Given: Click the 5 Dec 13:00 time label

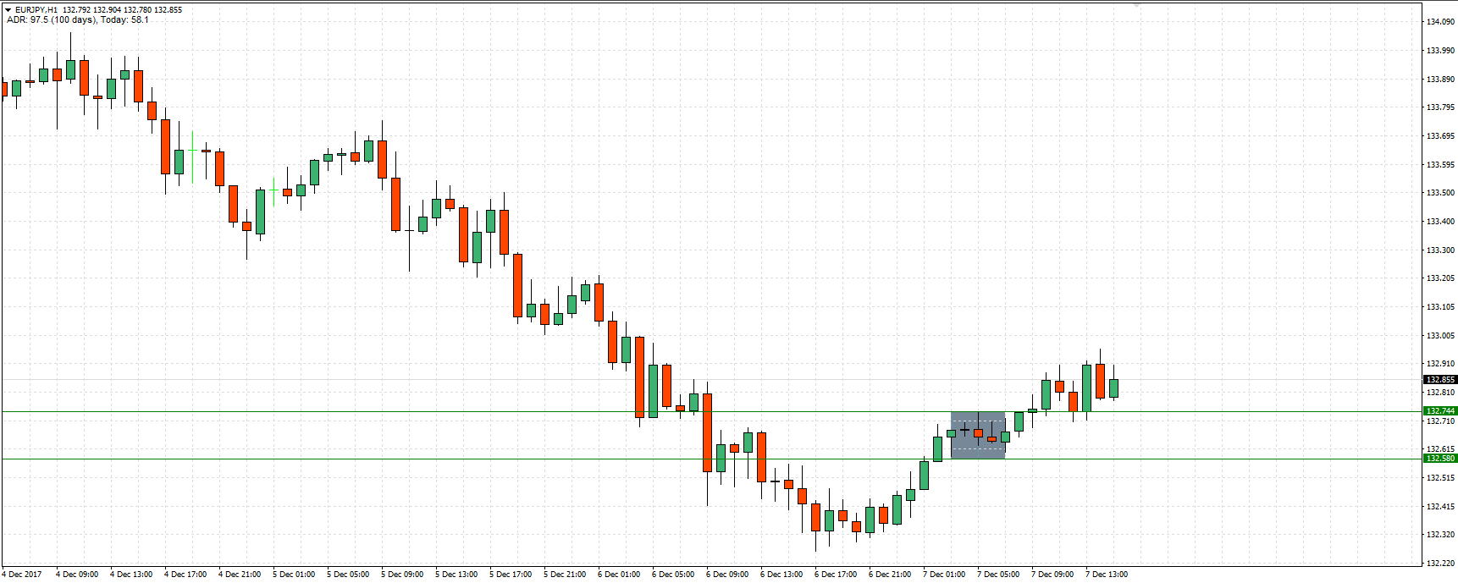Looking at the screenshot, I should click(456, 575).
